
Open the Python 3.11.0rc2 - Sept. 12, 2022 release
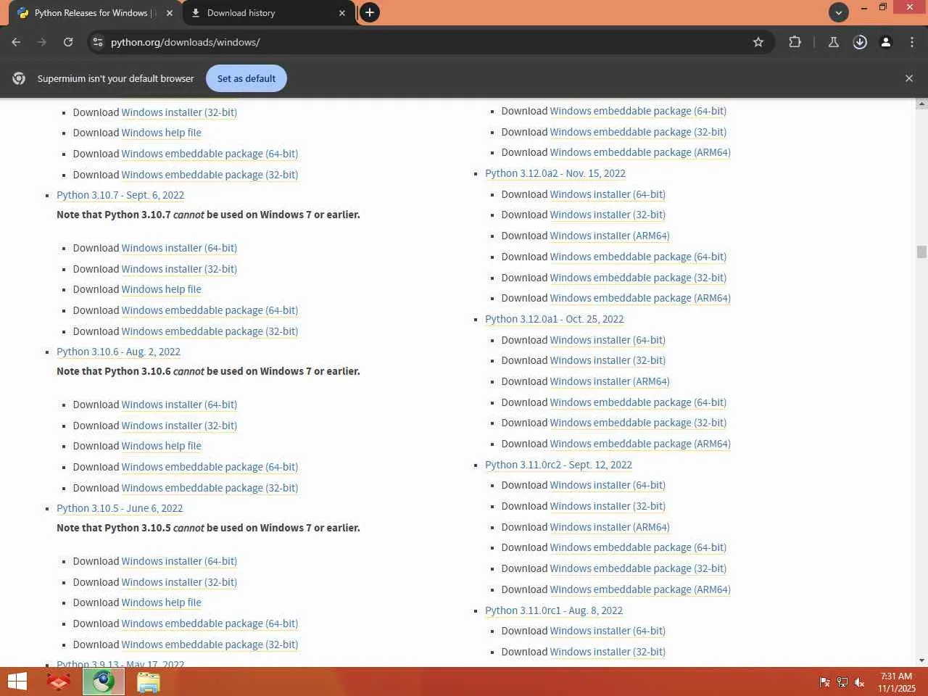click(x=558, y=465)
